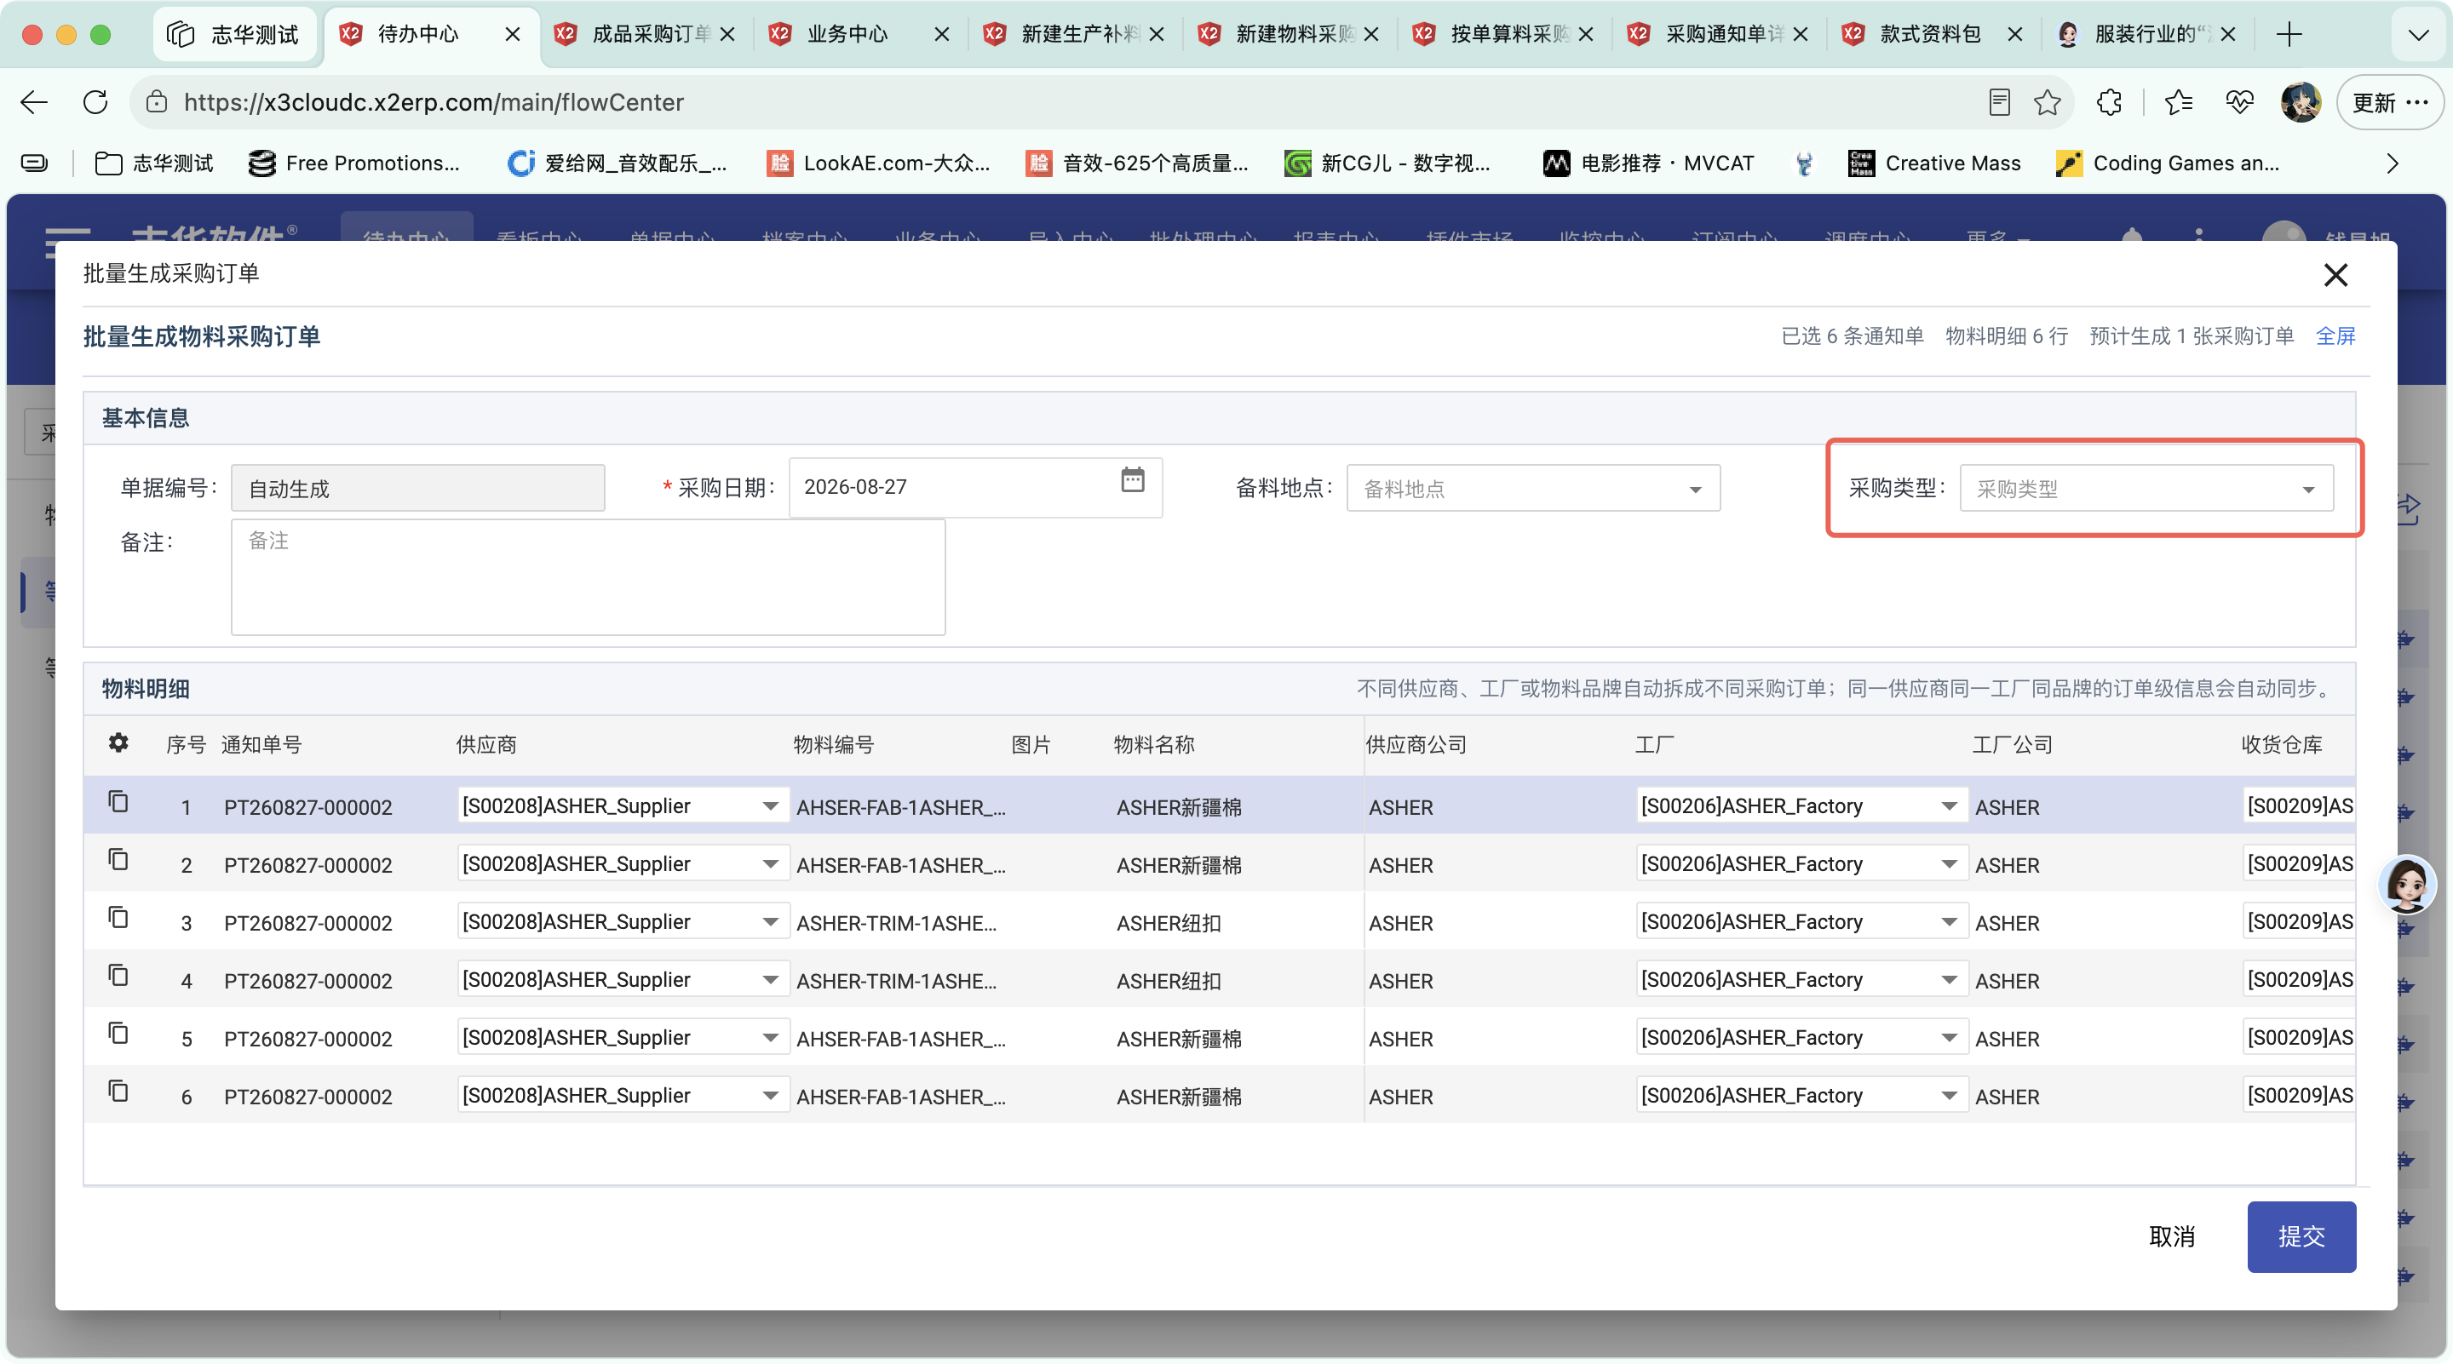Open the Creative Mass bookmark

pyautogui.click(x=1933, y=163)
